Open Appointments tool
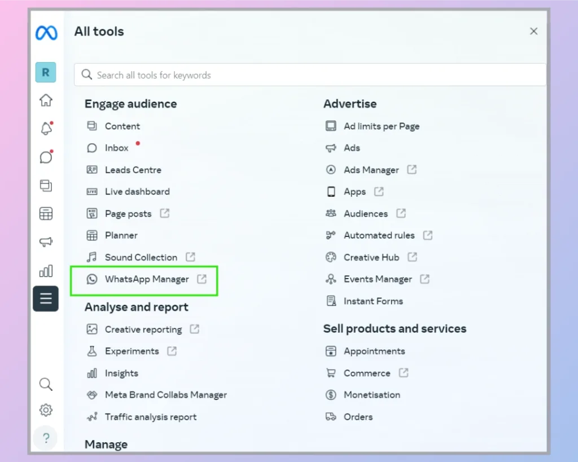578x462 pixels. click(374, 351)
